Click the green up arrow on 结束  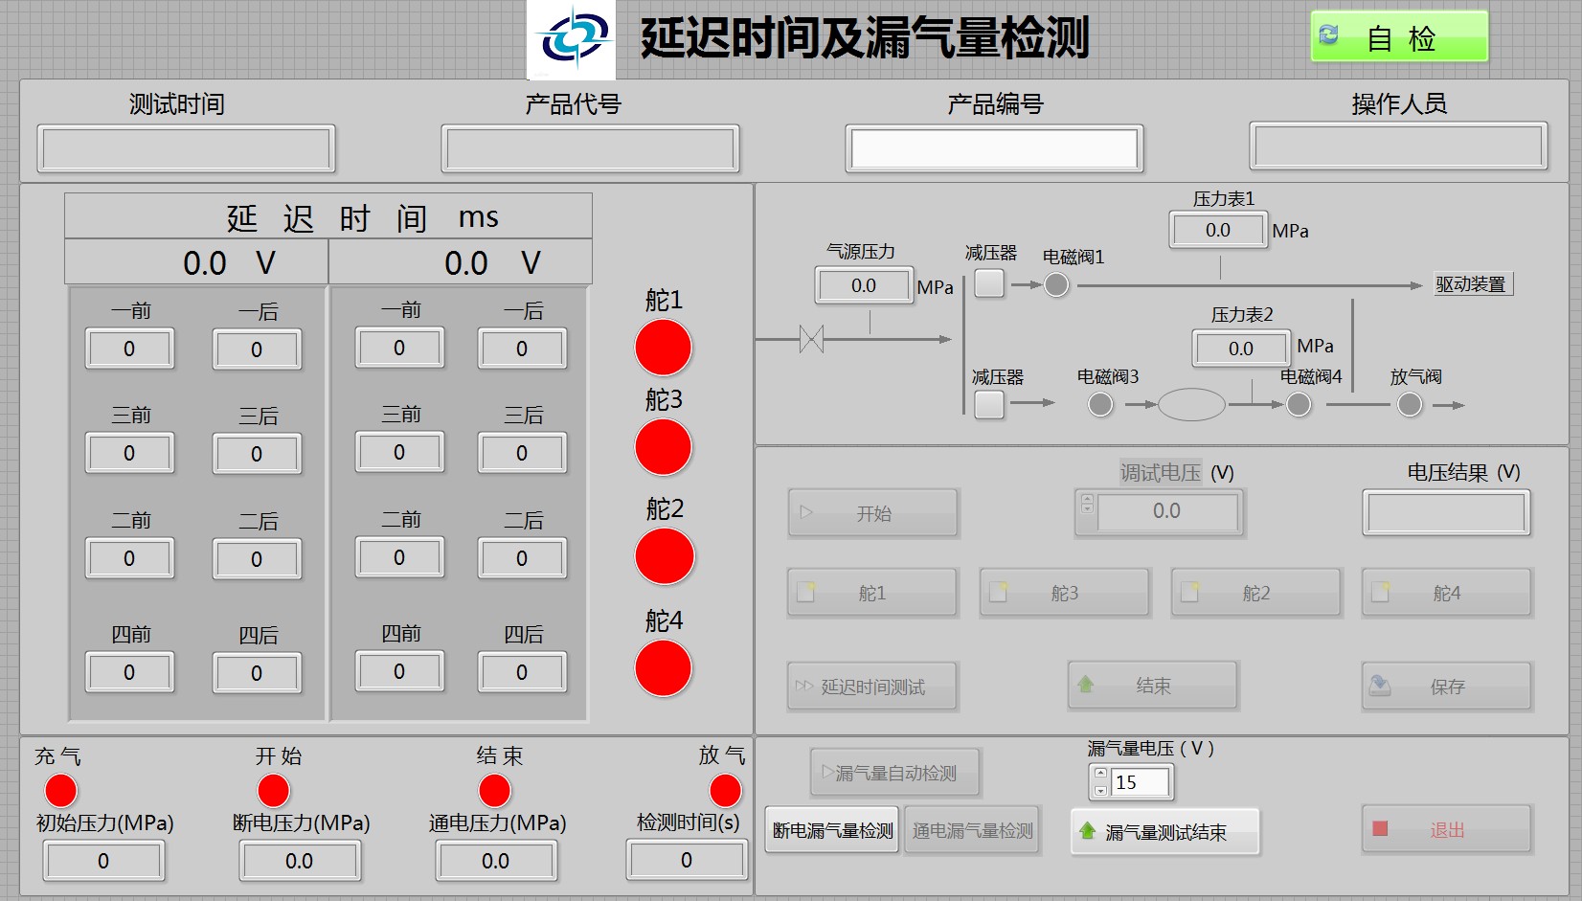(1086, 684)
